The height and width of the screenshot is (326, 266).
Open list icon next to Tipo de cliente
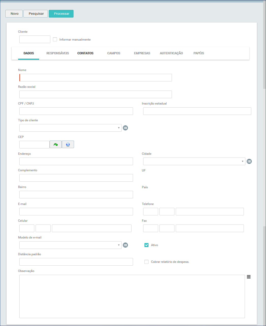[x=125, y=128]
